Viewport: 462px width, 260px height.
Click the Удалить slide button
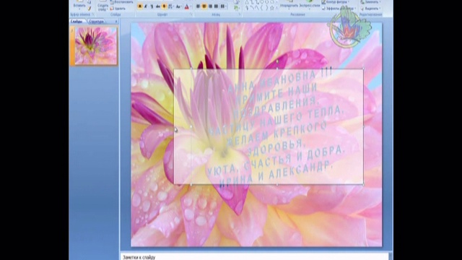point(118,9)
